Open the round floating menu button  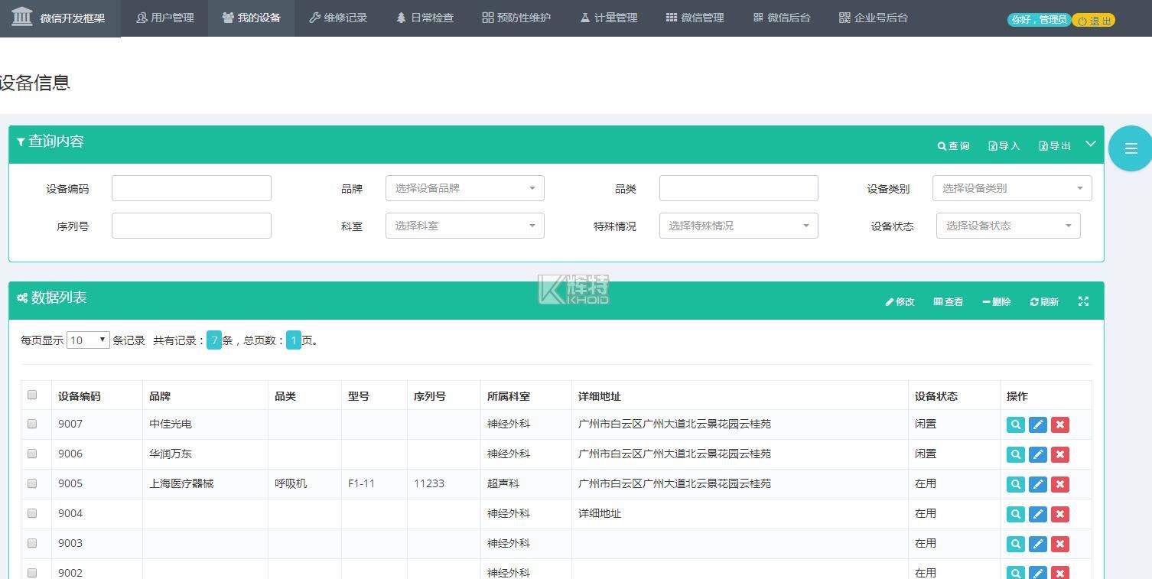pos(1130,148)
